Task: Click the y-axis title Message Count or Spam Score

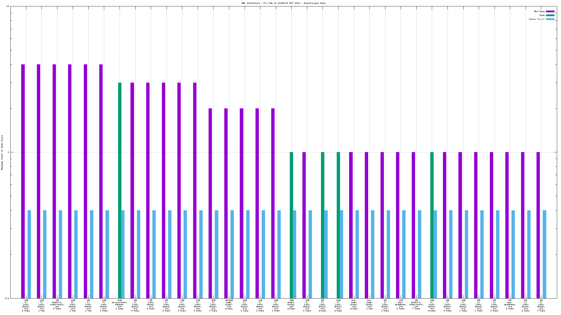Action: [2, 152]
